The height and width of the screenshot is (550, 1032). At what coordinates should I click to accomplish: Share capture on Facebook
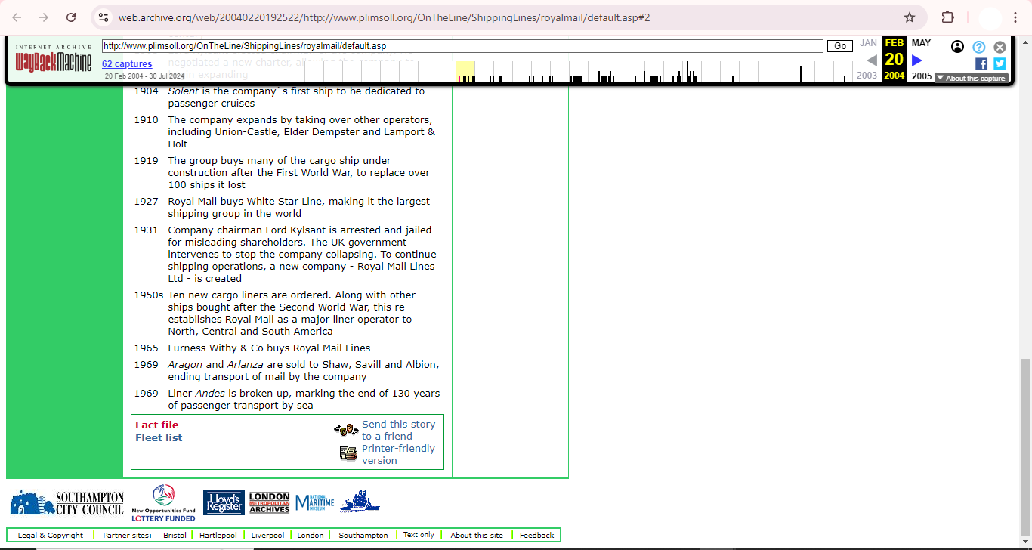pyautogui.click(x=981, y=63)
